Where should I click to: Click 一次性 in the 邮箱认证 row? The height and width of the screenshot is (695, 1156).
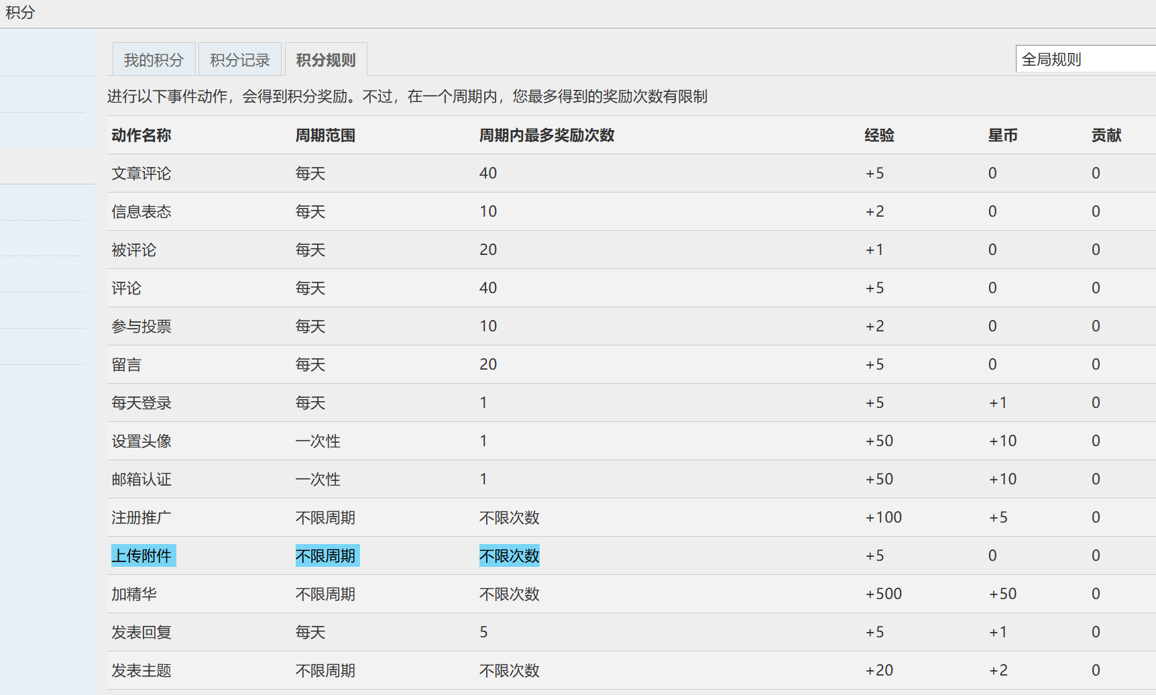pos(318,479)
